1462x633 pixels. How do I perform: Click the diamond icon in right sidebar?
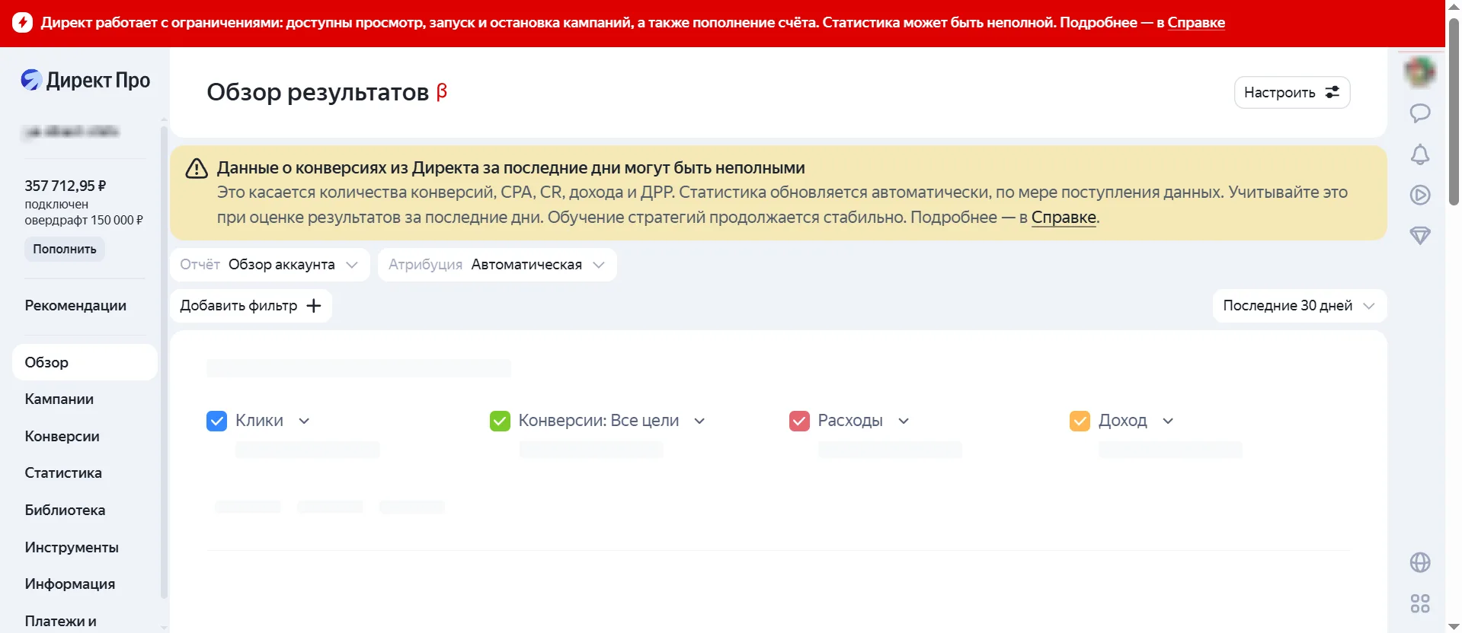[1420, 236]
